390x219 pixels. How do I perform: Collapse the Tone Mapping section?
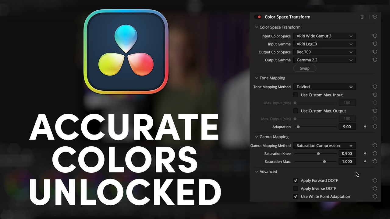[257, 78]
